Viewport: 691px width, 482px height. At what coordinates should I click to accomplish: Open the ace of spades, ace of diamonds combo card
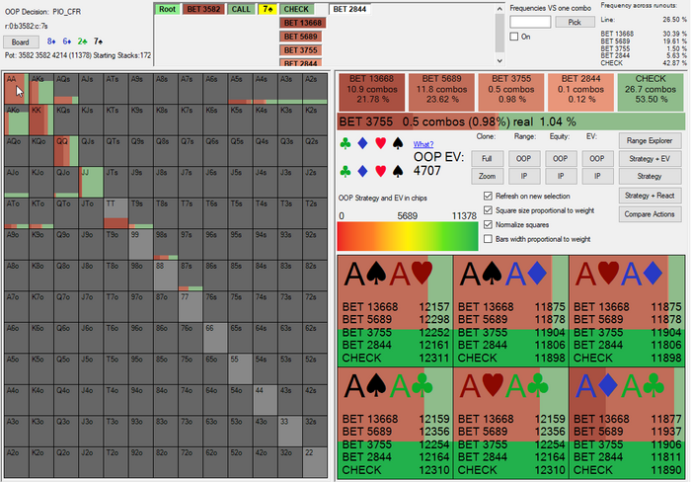(x=510, y=311)
